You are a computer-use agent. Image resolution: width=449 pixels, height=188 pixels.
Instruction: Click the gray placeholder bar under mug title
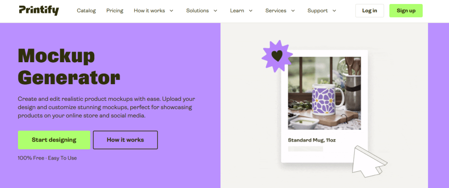306,149
